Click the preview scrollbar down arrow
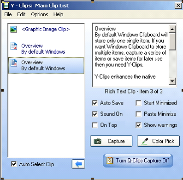Image resolution: width=183 pixels, height=180 pixels. (x=172, y=81)
